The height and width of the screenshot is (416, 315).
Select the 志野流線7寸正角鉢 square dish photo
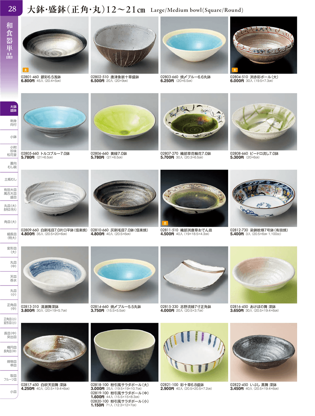pos(194,275)
